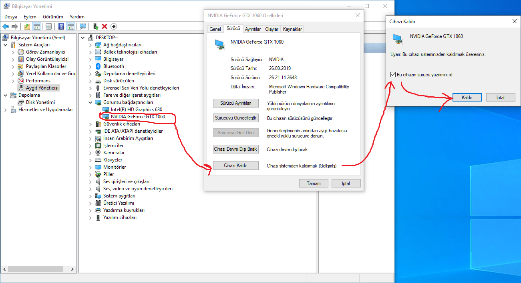Viewport: 521px width, 283px height.
Task: Click Scan for hardware changes monitor icon
Action: point(83,26)
